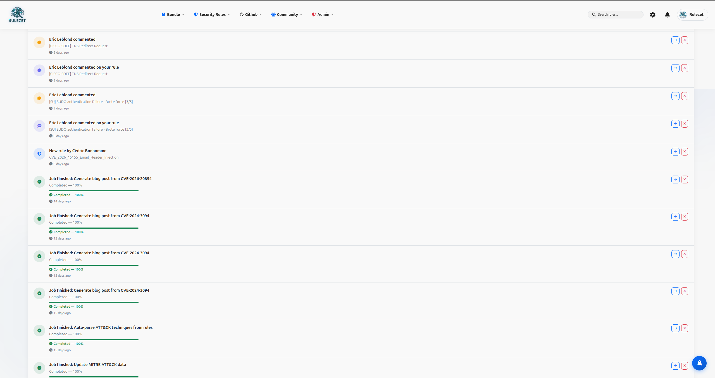715x378 pixels.
Task: Open the Rulezet user profile menu
Action: 692,15
